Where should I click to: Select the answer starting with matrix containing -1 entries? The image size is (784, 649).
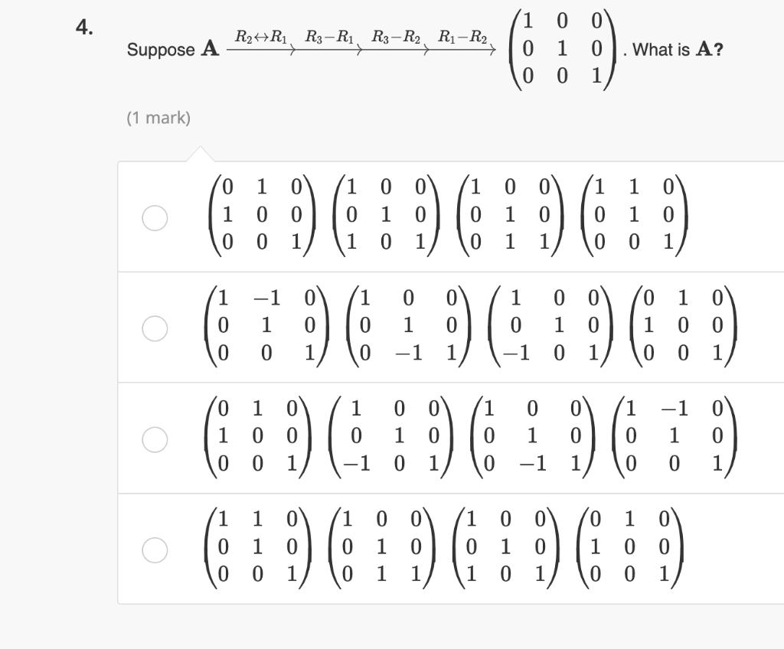tap(155, 330)
